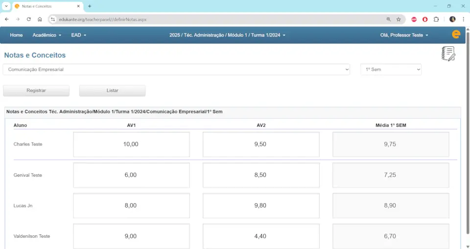Click the Listar button
The width and height of the screenshot is (470, 249).
click(x=112, y=91)
